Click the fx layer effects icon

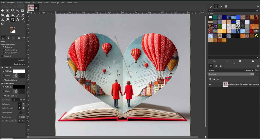(218, 79)
